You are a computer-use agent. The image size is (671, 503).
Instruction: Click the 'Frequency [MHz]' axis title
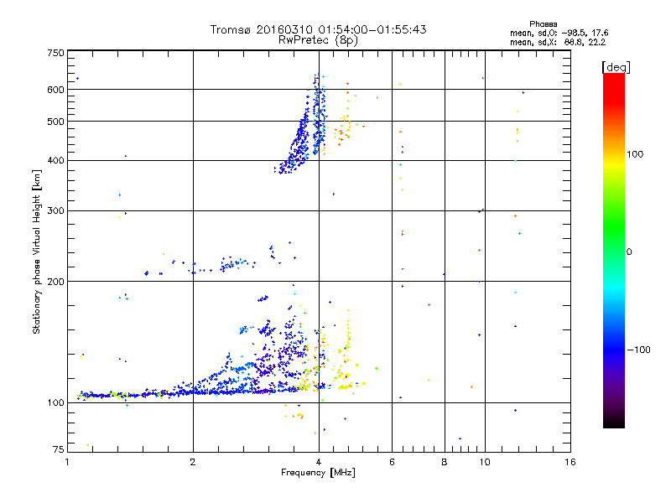[318, 473]
